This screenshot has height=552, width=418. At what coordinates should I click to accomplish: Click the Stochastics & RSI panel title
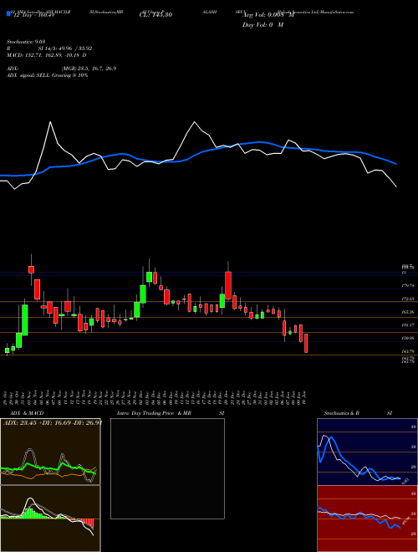click(358, 413)
